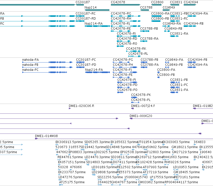Select EST AT25175.5prime

[x=61, y=185]
